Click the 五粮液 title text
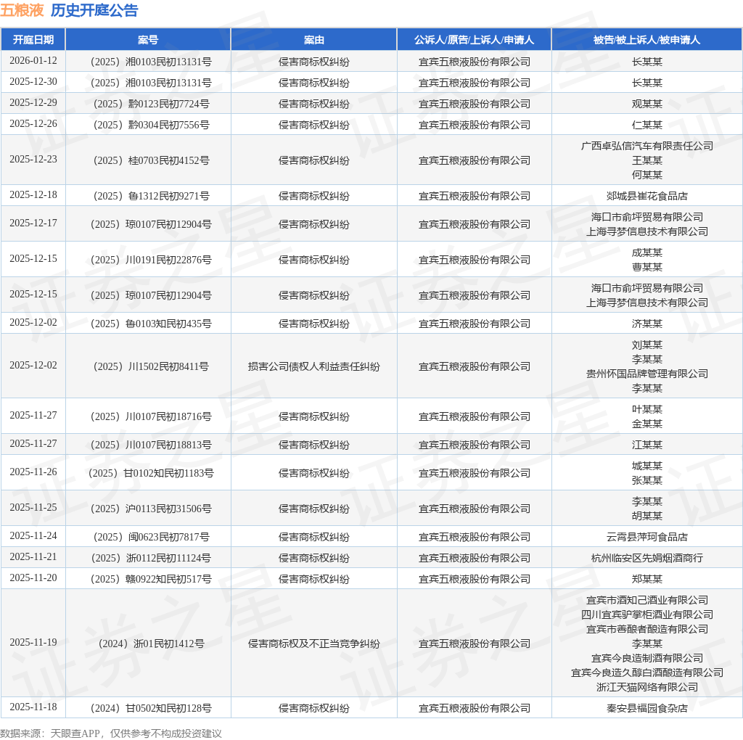 point(22,10)
